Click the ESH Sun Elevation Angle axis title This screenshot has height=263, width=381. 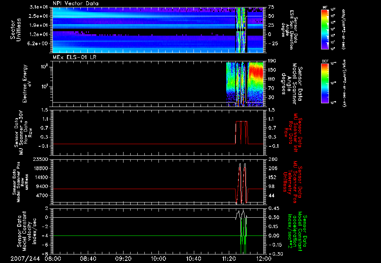[289, 30]
